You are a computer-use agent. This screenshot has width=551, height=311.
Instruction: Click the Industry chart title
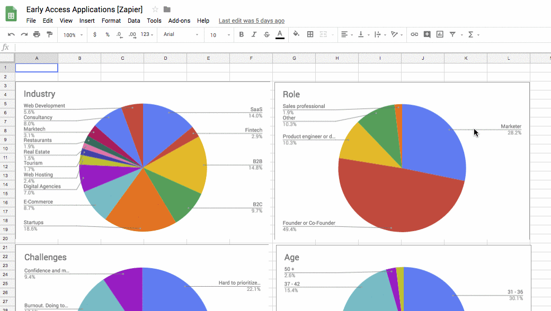39,94
